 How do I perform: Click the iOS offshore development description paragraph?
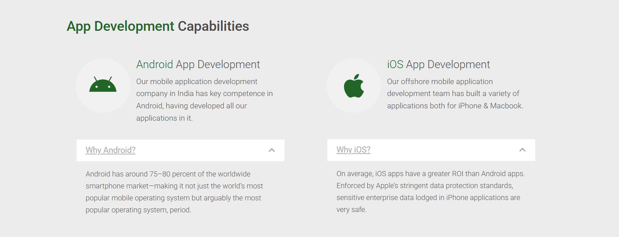(x=455, y=93)
